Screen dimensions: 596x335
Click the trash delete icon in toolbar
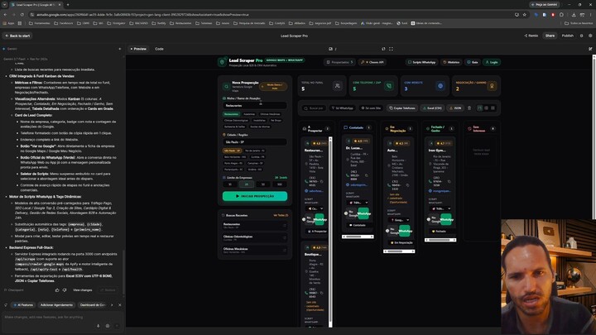coord(469,108)
